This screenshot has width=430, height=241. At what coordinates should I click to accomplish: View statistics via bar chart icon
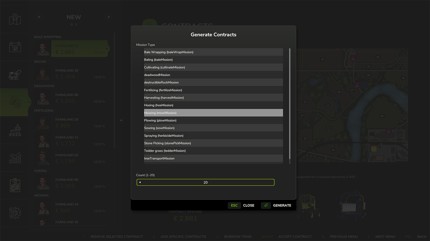[x=15, y=158]
